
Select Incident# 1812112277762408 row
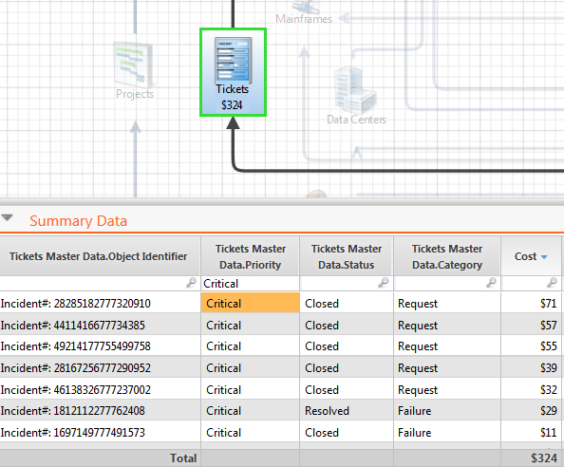pyautogui.click(x=280, y=410)
